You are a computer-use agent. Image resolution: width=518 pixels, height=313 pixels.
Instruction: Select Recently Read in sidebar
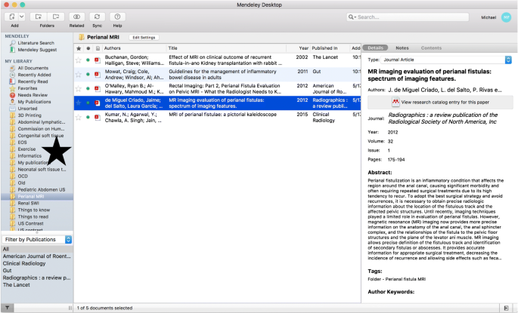pos(33,81)
